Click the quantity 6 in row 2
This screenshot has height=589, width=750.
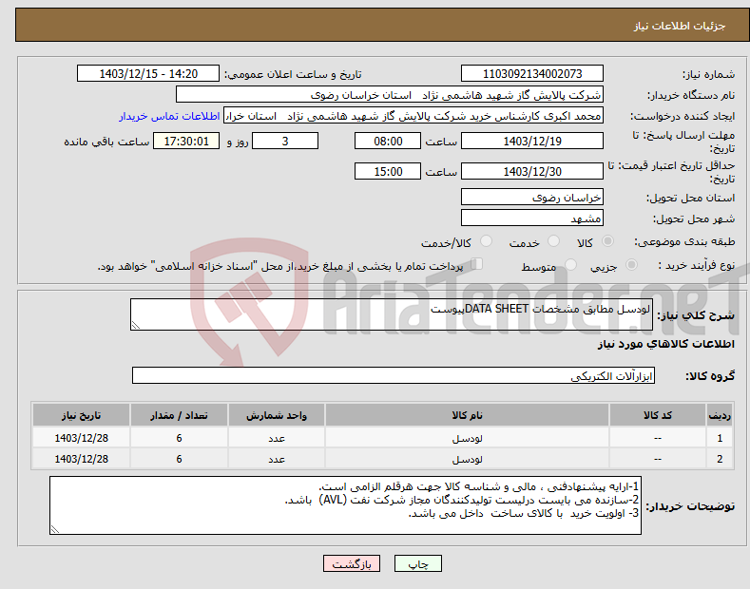pos(179,459)
